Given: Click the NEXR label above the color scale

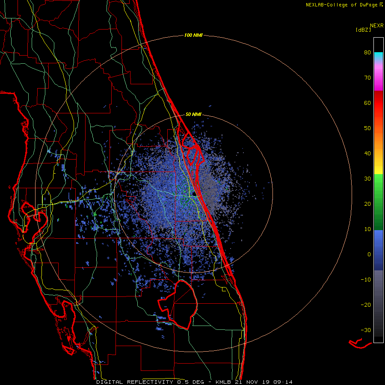Looking at the screenshot, I should pyautogui.click(x=377, y=26).
